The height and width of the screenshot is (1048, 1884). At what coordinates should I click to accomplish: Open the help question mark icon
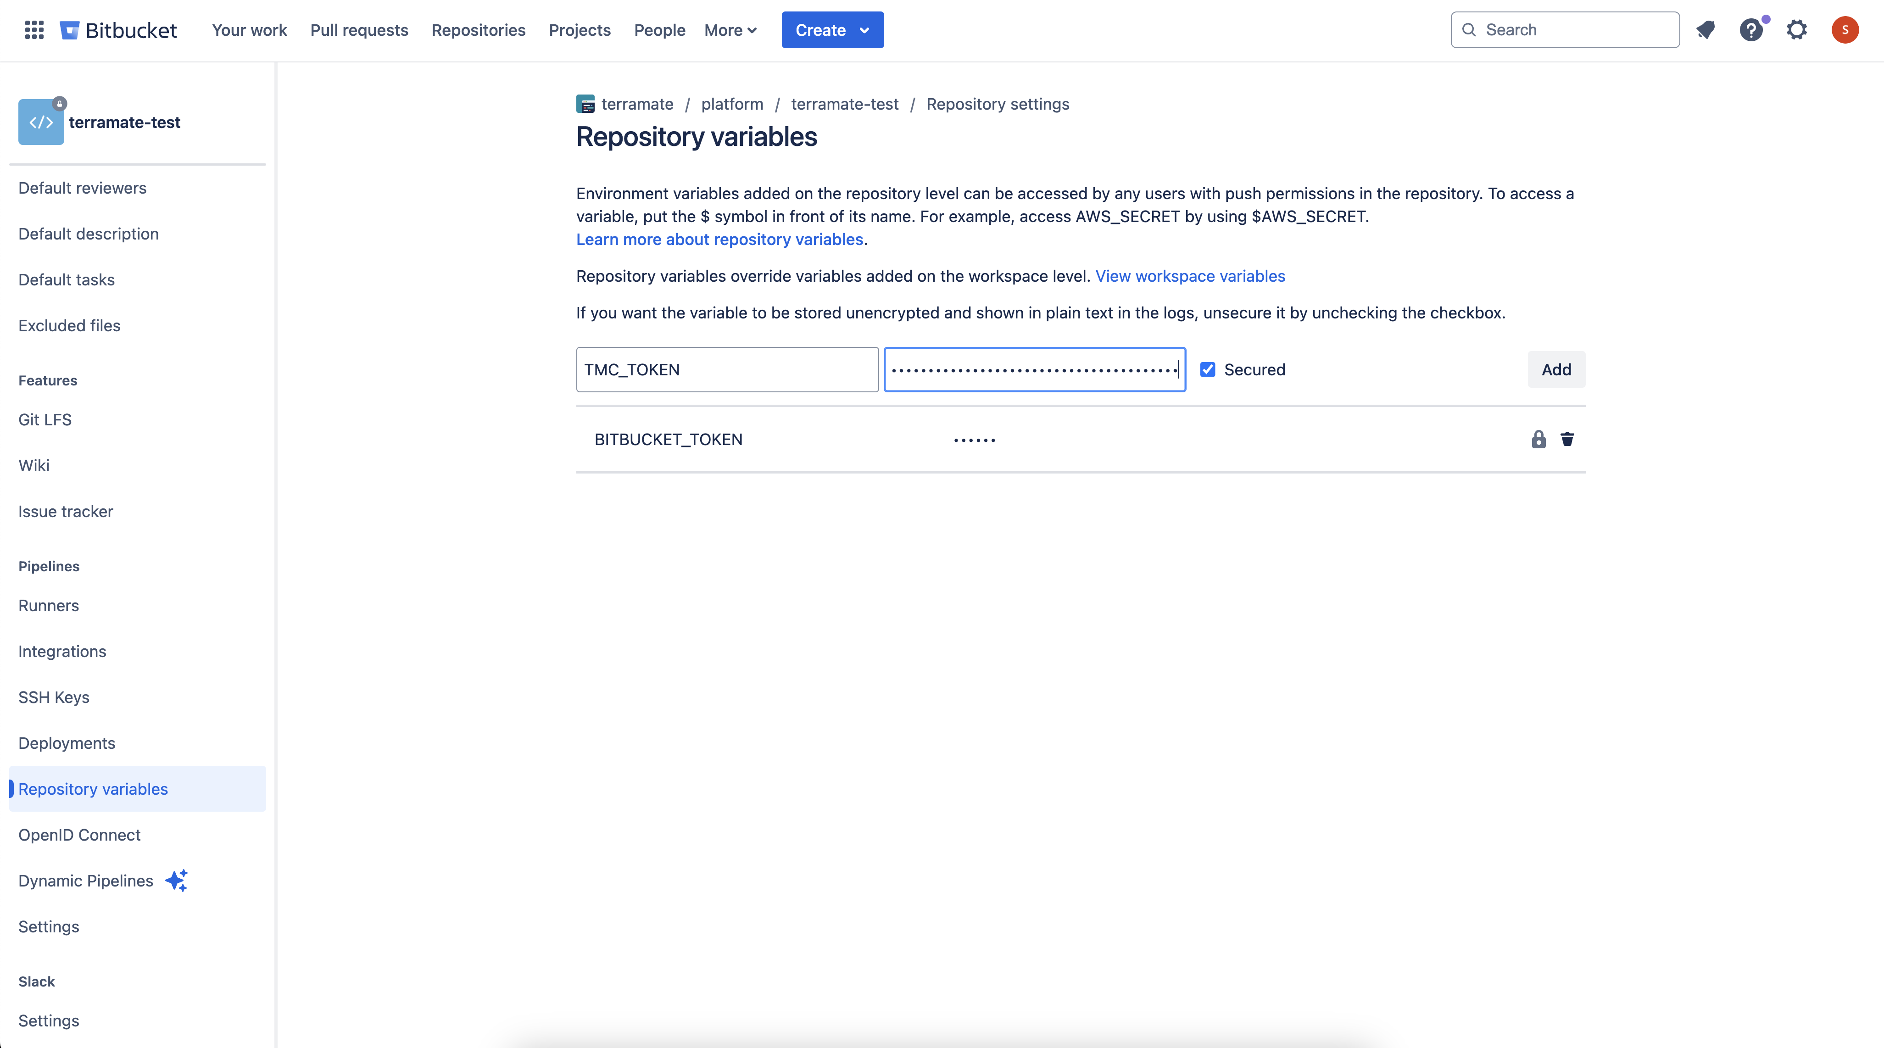pyautogui.click(x=1751, y=30)
